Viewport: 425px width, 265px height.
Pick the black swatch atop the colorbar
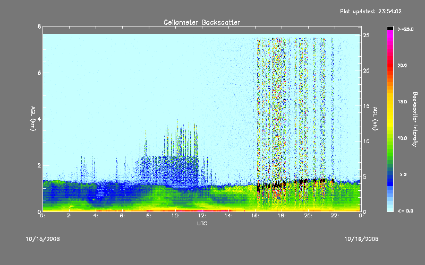click(x=390, y=28)
